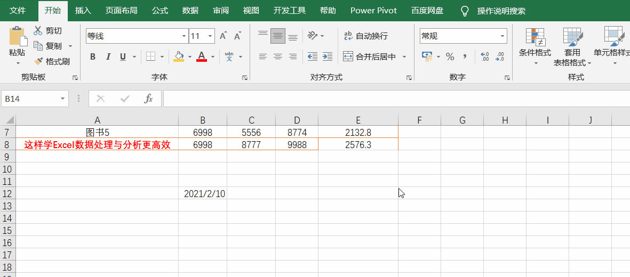
Task: Click the increase indent icon
Action: [x=328, y=56]
